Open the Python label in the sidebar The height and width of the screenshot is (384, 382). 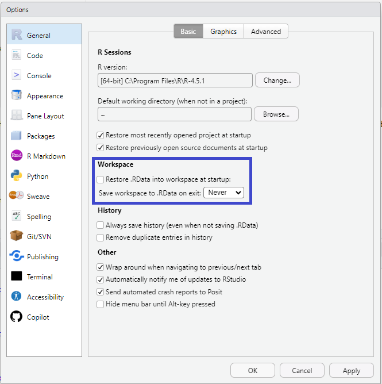(38, 176)
